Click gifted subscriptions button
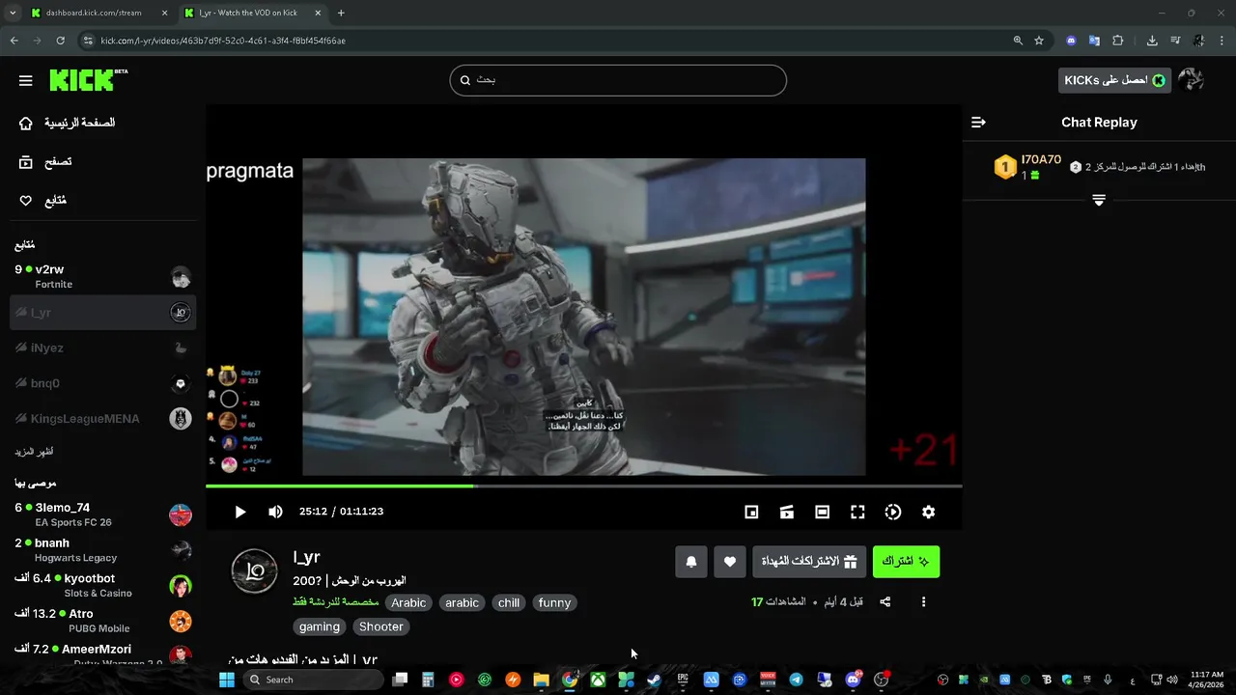 [x=809, y=561]
